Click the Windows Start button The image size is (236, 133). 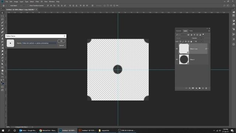pyautogui.click(x=3, y=130)
